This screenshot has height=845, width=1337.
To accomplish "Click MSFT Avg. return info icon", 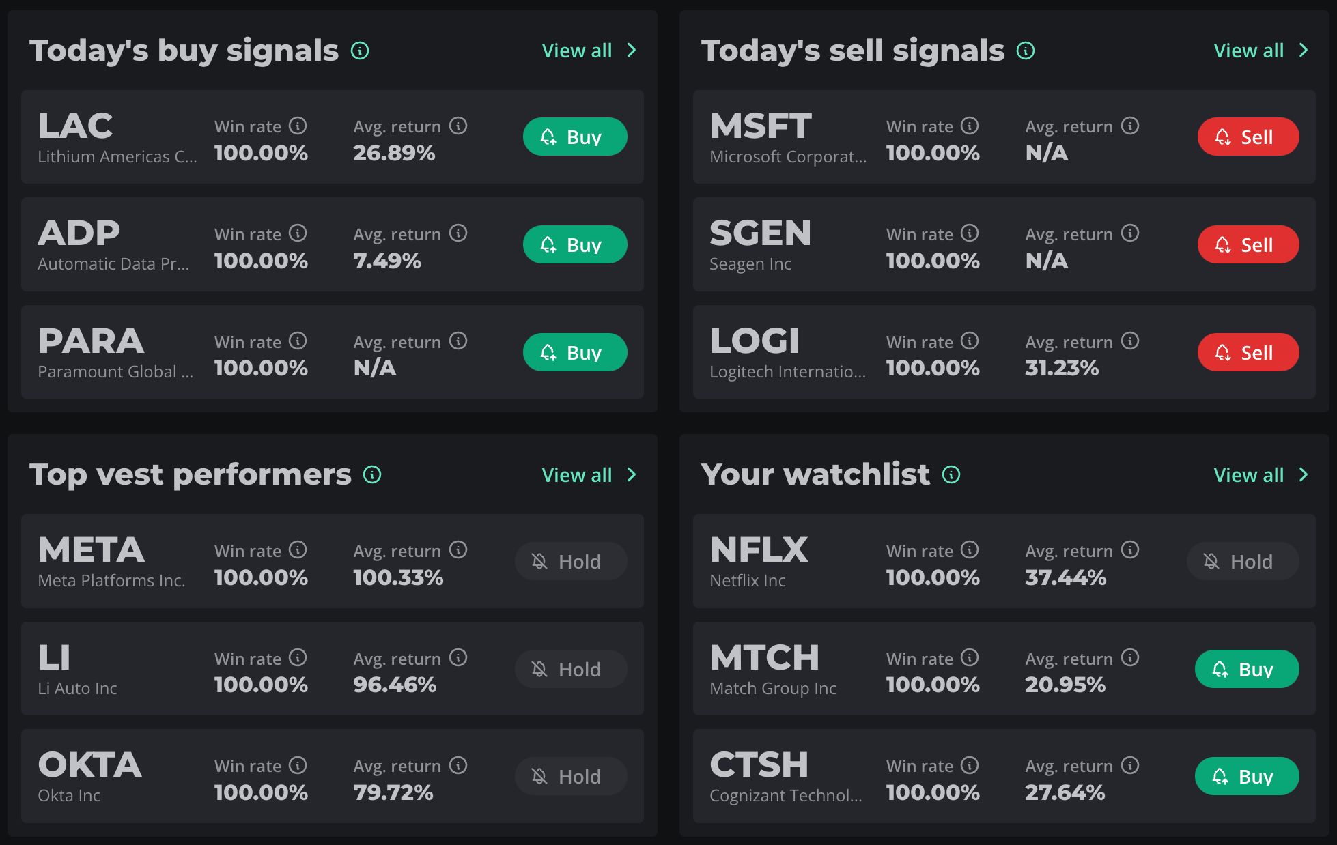I will coord(1130,126).
